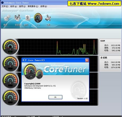Open the 工具 (Tools) wrench icon

[48, 18]
